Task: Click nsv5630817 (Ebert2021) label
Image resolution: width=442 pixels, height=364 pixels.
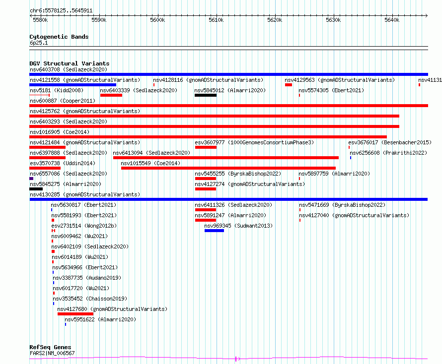Action: tap(83, 205)
